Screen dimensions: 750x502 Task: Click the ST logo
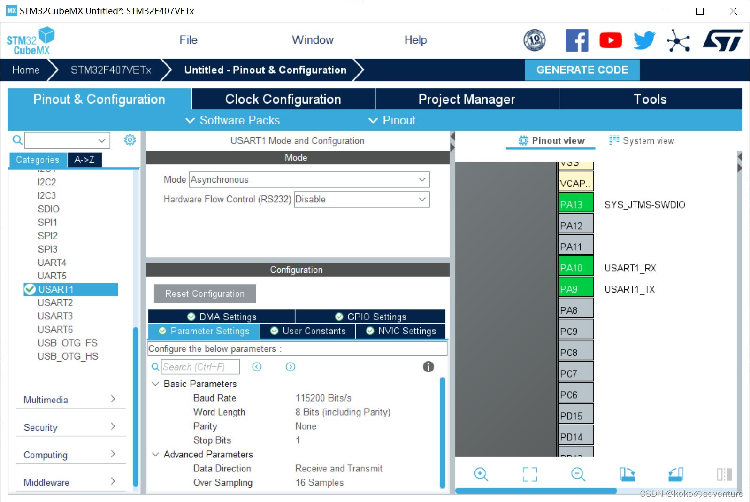click(723, 40)
